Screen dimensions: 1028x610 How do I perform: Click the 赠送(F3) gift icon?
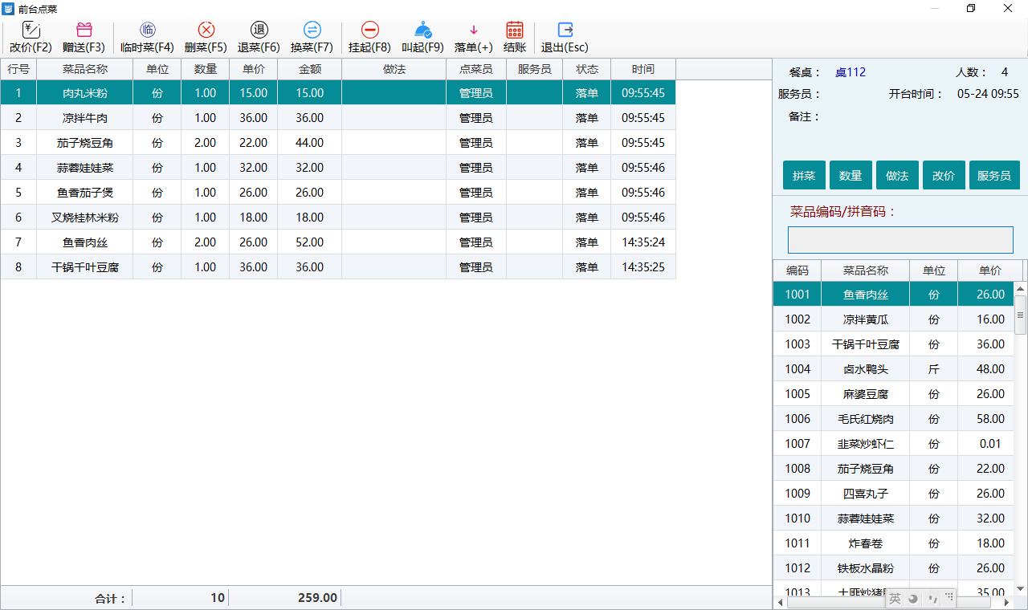pyautogui.click(x=84, y=31)
